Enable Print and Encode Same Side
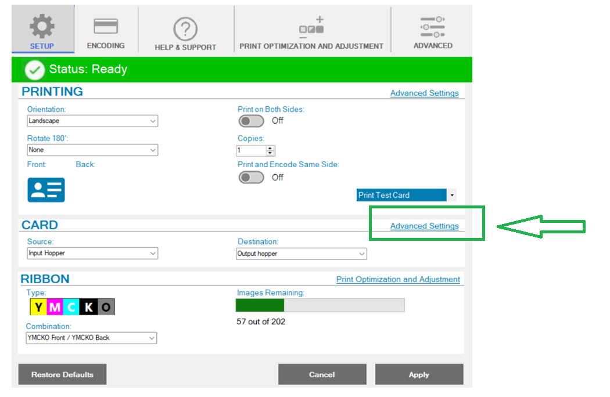 [251, 177]
